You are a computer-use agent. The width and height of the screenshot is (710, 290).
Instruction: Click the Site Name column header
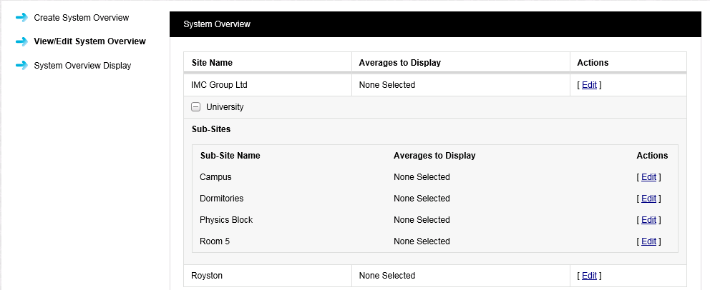(212, 63)
